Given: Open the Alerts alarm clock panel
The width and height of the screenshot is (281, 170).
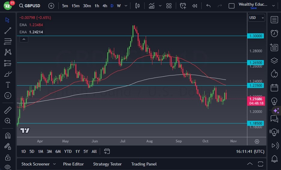Looking at the screenshot, I should 274,33.
